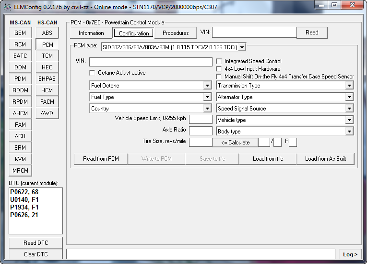This screenshot has height=264, width=367.
Task: Click the tire aspect ratio field after slash
Action: pos(277,142)
